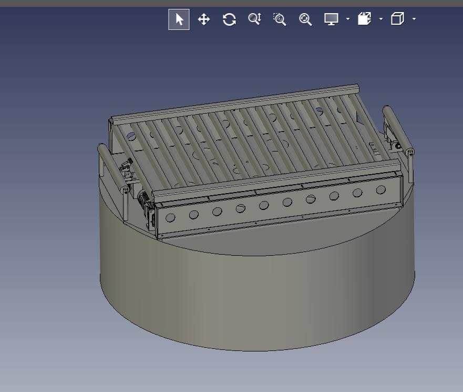
Task: Click the monitor display style icon
Action: point(331,19)
